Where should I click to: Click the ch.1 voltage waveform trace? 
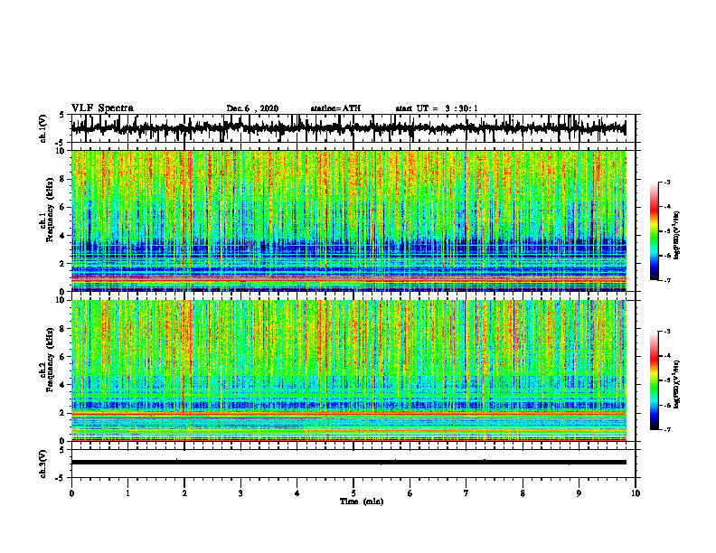[x=348, y=128]
